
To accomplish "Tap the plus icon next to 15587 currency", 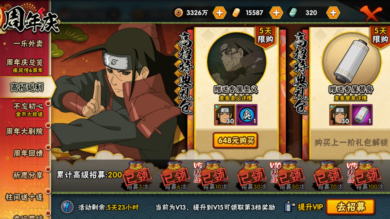I will [x=276, y=13].
